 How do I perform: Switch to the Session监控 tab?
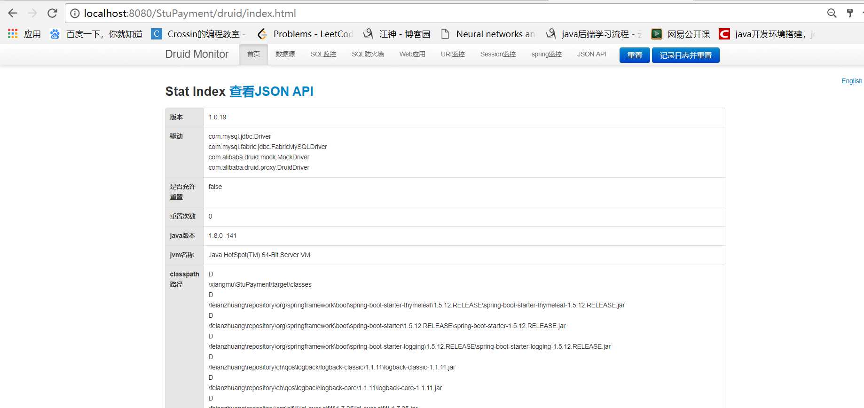498,55
